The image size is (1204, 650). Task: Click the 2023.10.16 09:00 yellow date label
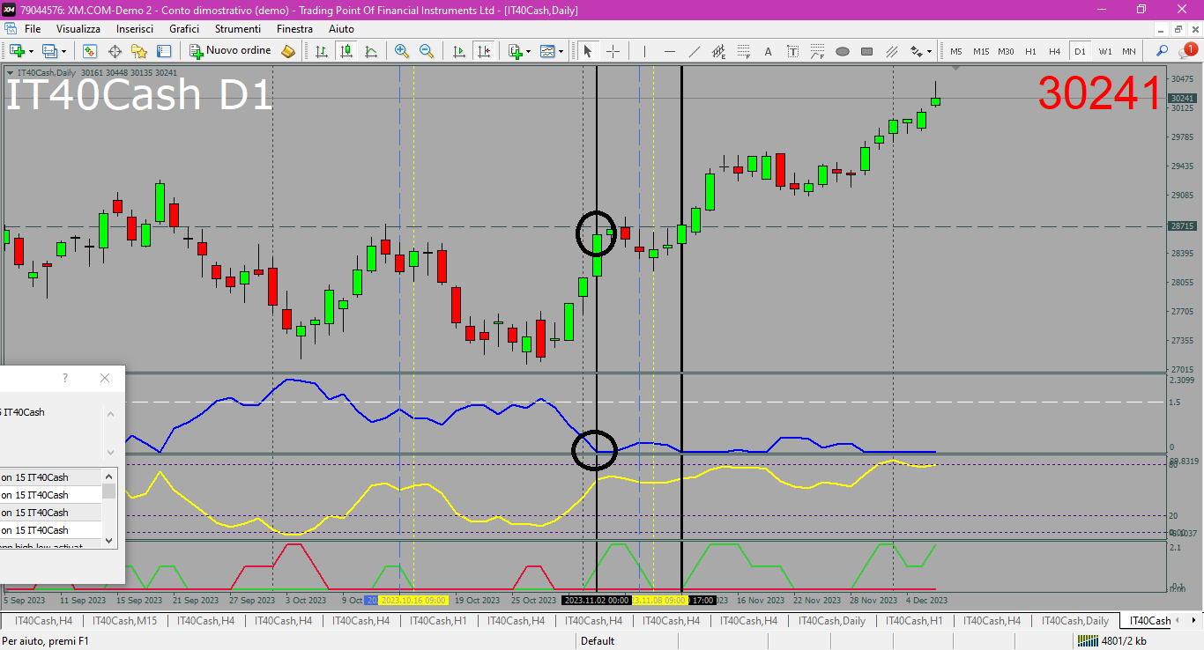click(x=414, y=600)
